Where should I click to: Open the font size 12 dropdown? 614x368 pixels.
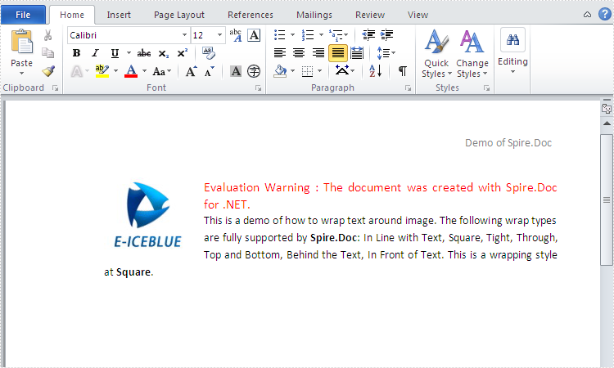pos(219,35)
